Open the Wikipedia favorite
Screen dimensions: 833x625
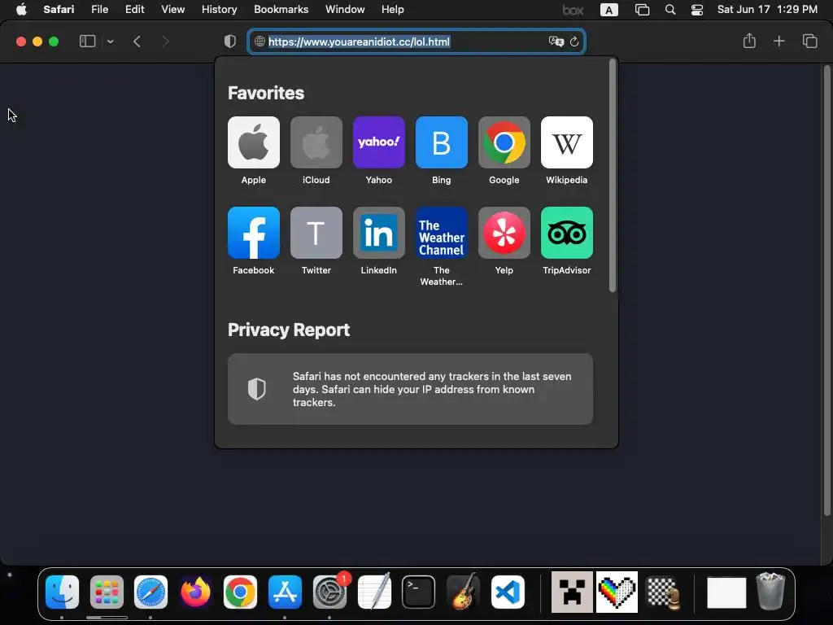(567, 142)
